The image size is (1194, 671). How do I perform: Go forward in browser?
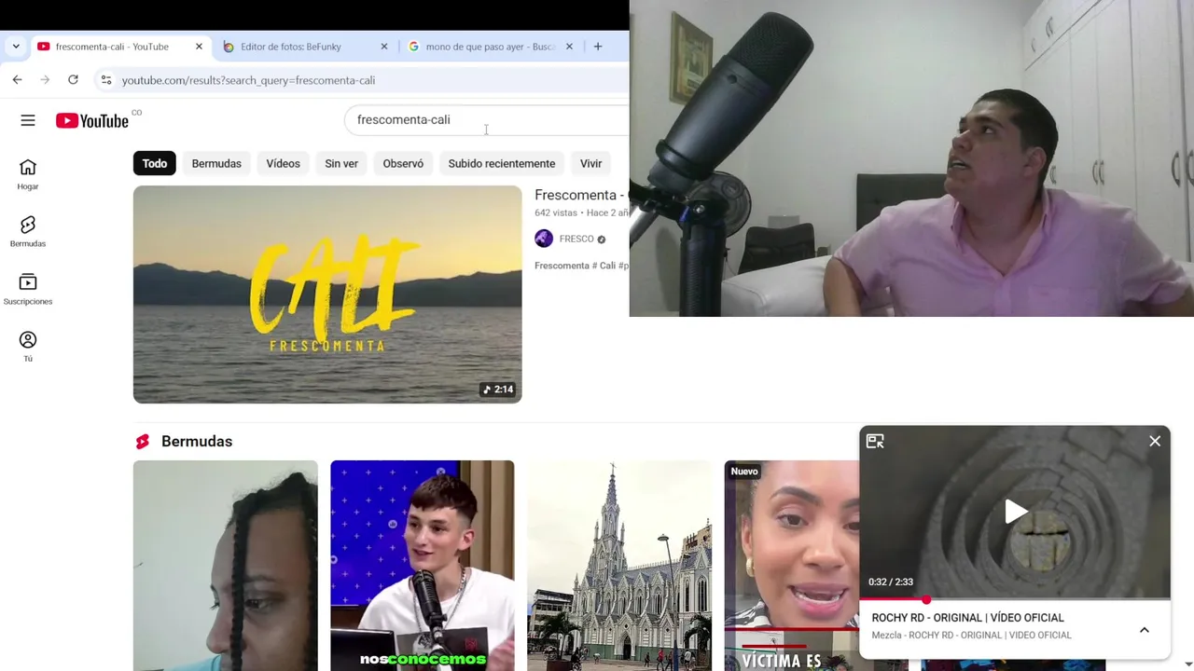pyautogui.click(x=45, y=80)
